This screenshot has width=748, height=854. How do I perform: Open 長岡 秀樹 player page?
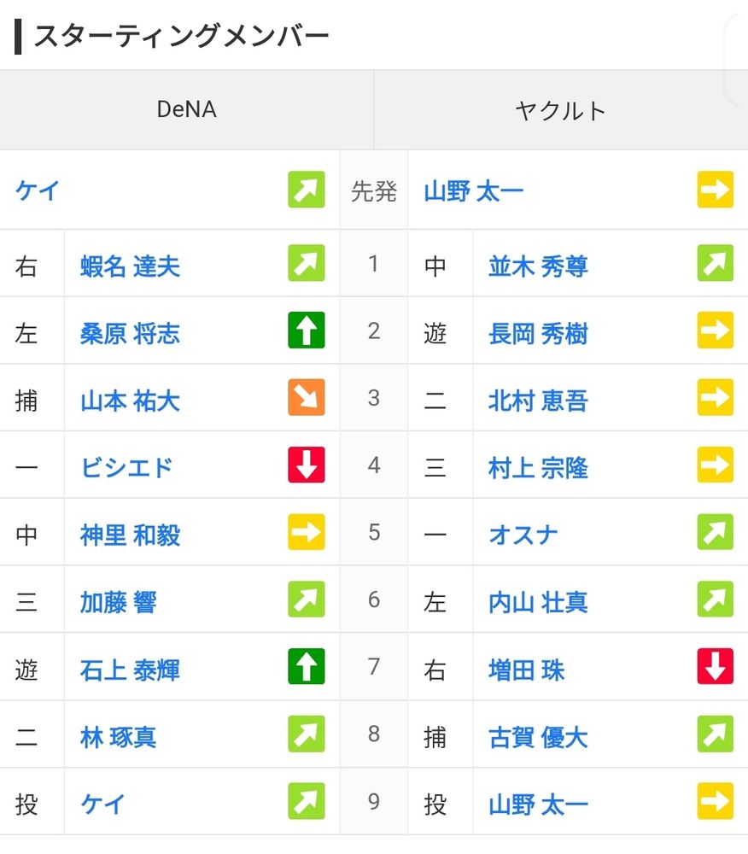538,333
